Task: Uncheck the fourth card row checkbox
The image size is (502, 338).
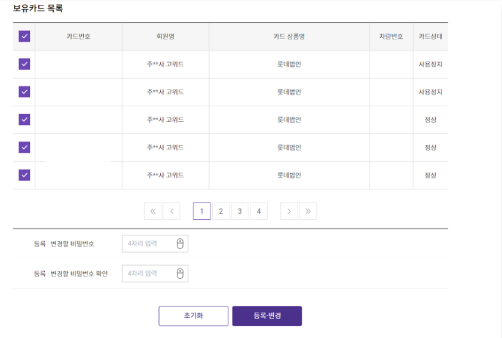Action: pos(25,147)
